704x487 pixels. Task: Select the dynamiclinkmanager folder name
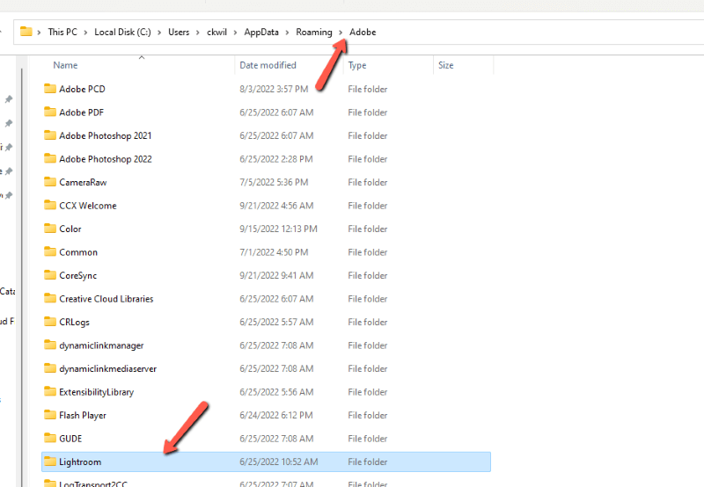(101, 345)
